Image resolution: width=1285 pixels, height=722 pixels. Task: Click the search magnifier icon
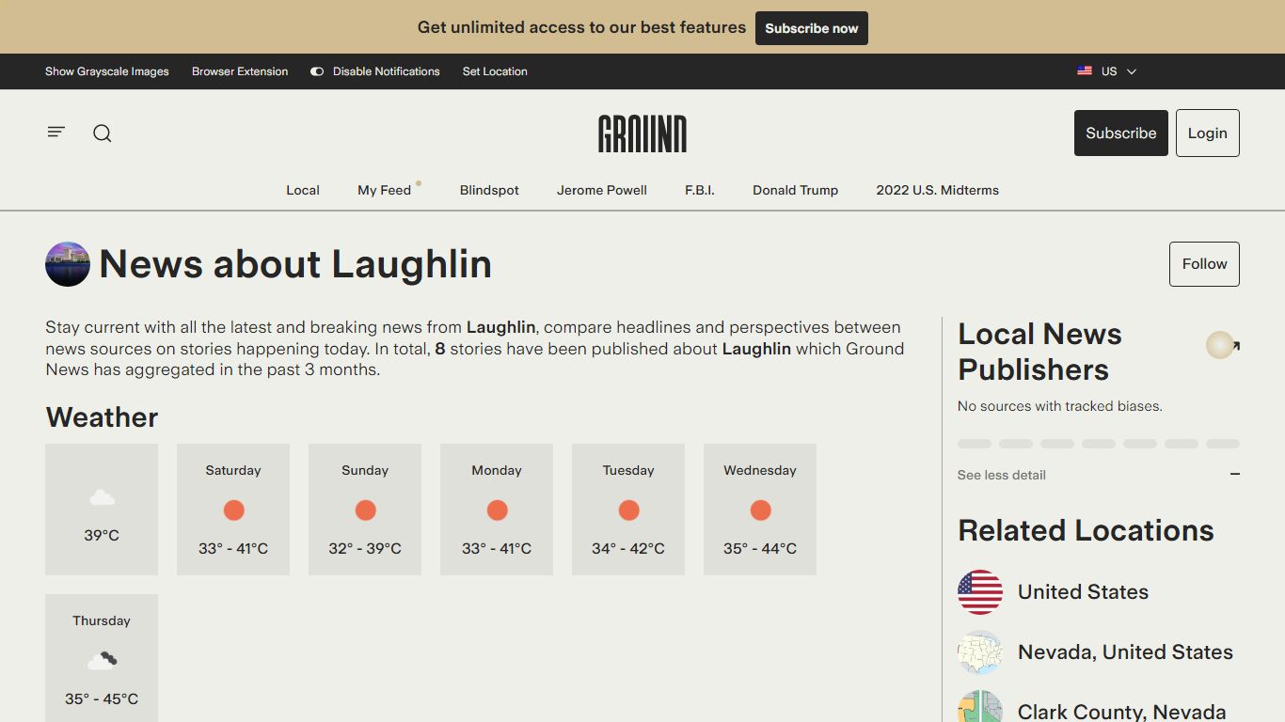pyautogui.click(x=103, y=133)
